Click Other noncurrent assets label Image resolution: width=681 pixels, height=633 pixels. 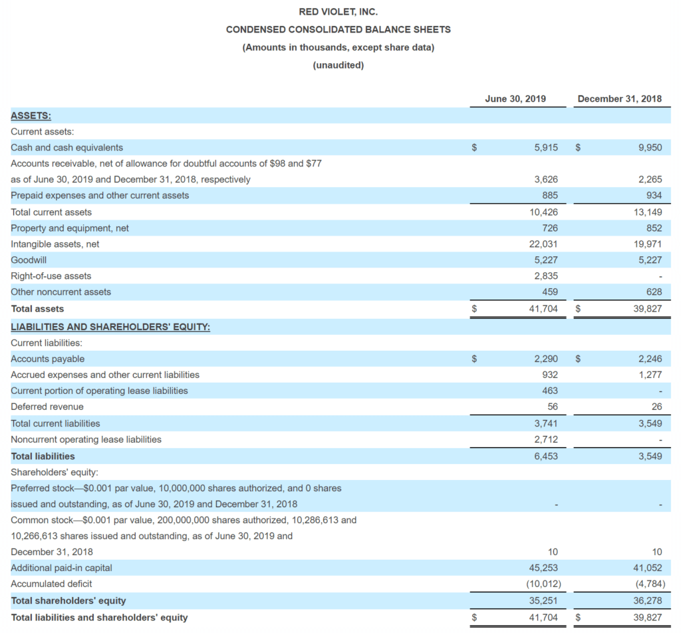[x=61, y=292]
